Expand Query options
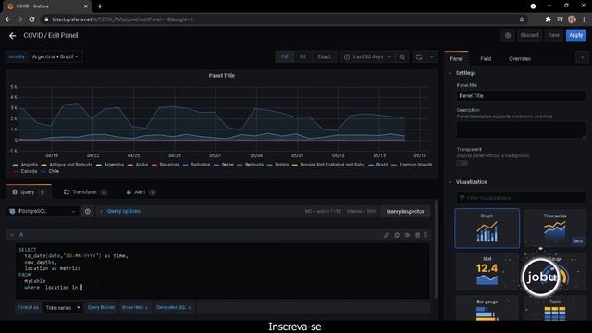Viewport: 592px width, 333px height. pyautogui.click(x=123, y=211)
